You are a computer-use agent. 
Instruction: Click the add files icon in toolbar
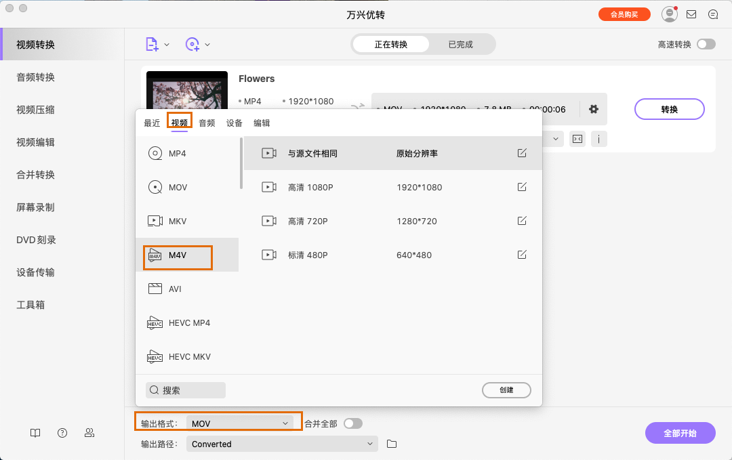pos(150,43)
